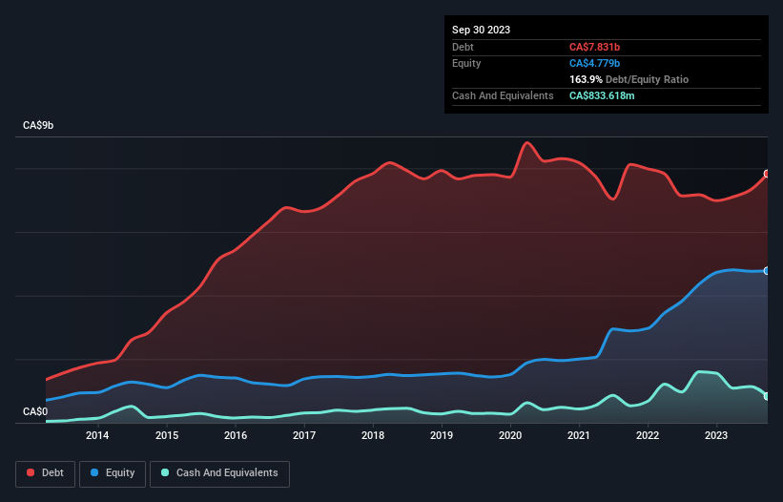
Task: Click the 163.9% Debt/Equity Ratio text
Action: [628, 79]
